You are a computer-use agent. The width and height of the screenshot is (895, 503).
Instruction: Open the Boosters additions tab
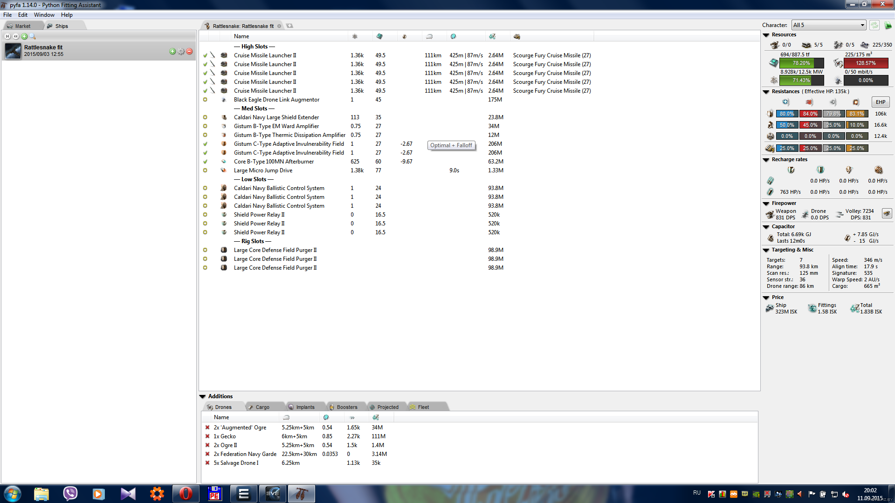347,407
